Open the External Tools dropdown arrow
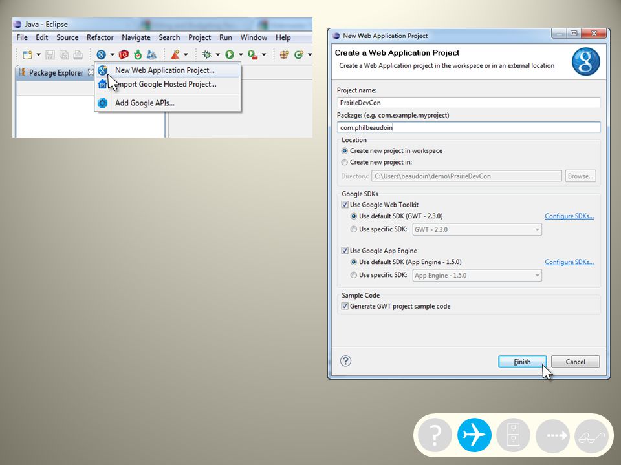Screen dimensions: 621x465 coord(264,54)
